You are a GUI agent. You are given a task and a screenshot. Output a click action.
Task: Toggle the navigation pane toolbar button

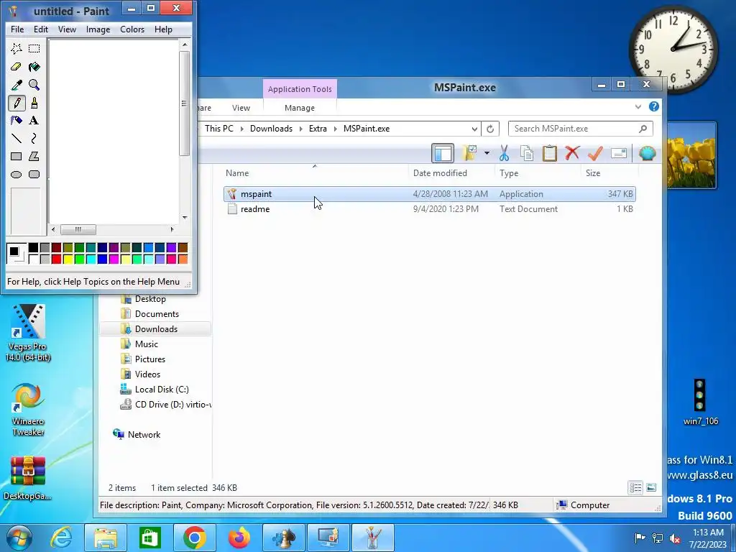443,153
